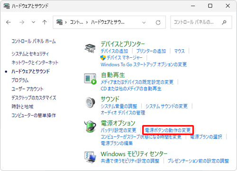Maximize the ハードウェアとサウンド window
237x171 pixels.
(210, 6)
